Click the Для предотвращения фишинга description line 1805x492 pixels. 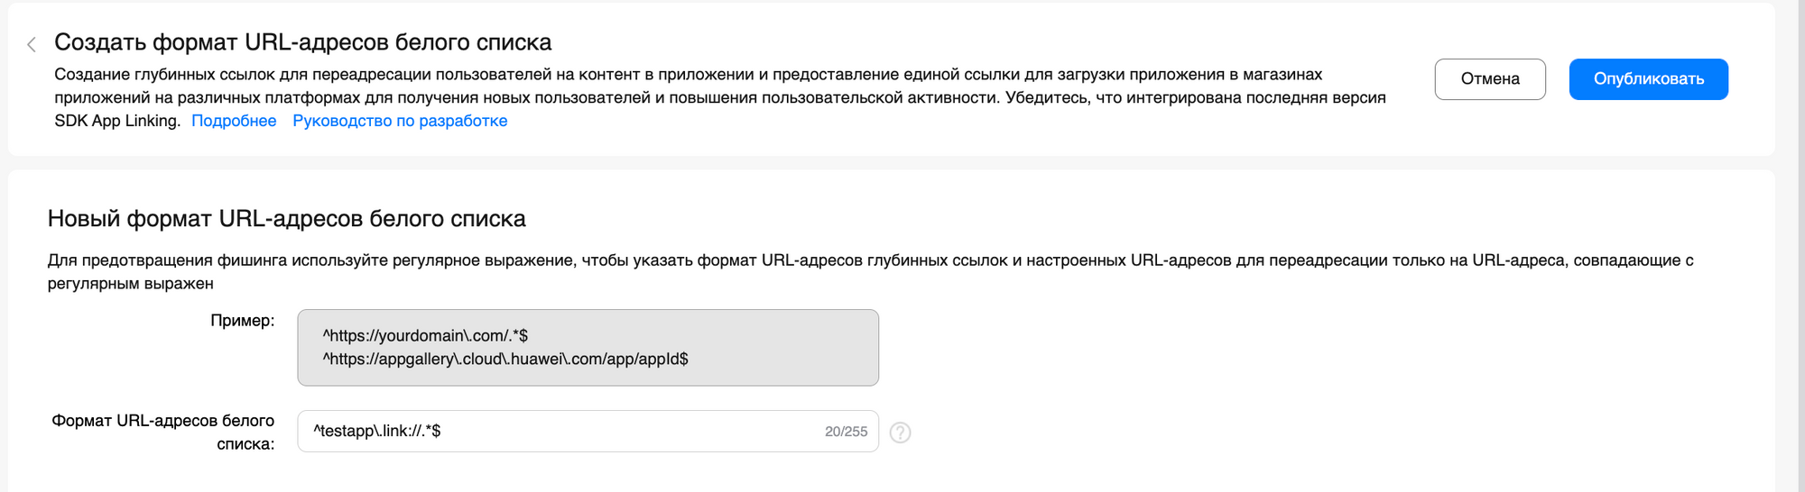[x=870, y=260]
